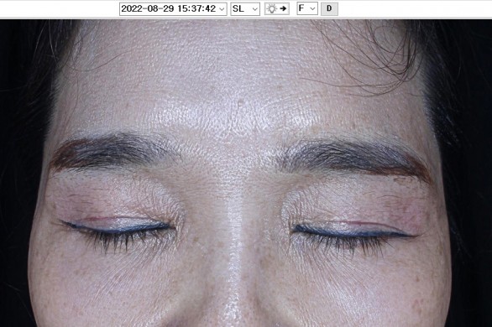
Task: Click the chevron next to F
Action: [312, 9]
